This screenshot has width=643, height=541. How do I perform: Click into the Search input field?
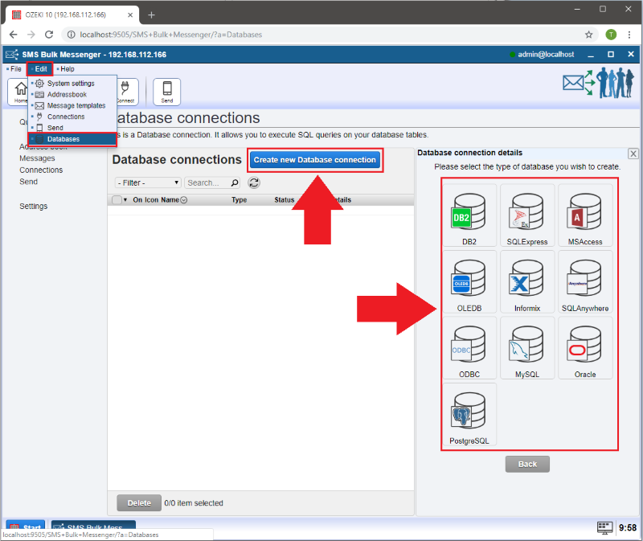coord(207,183)
